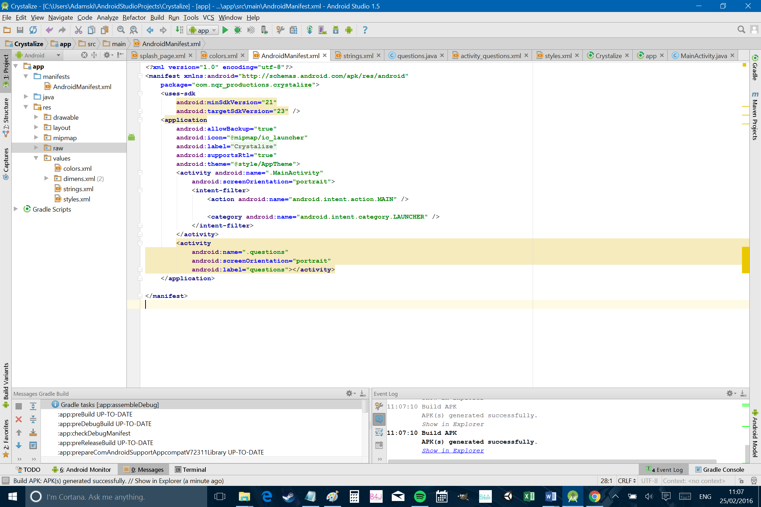Undo the last action from the toolbar

pos(49,30)
